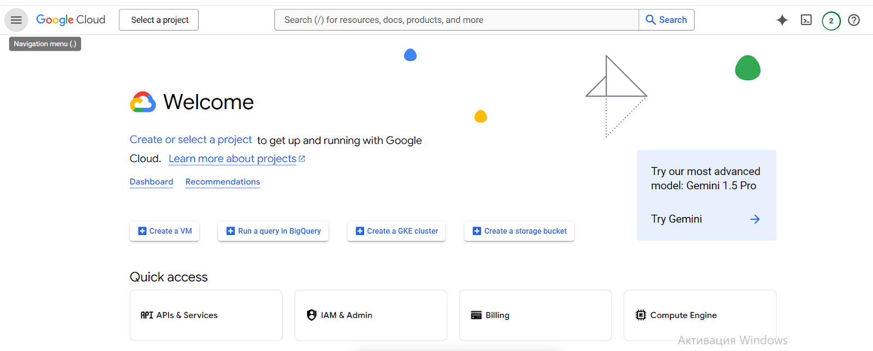The image size is (873, 351).
Task: Open Learn more about projects link
Action: coord(232,159)
